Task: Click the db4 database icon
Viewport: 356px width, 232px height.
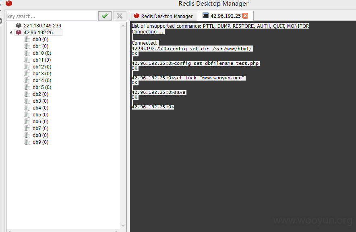Action: pyautogui.click(x=27, y=108)
